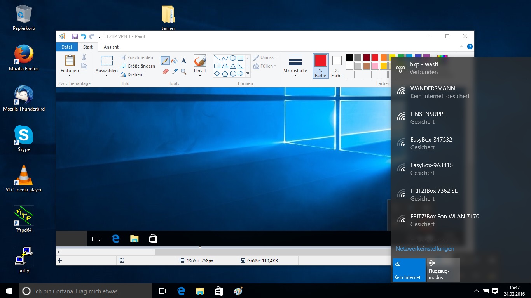Open the Auswählen dropdown arrow
This screenshot has height=298, width=531.
pos(107,75)
